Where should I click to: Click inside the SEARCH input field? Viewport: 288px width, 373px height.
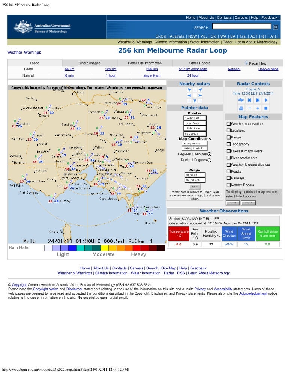(x=241, y=26)
